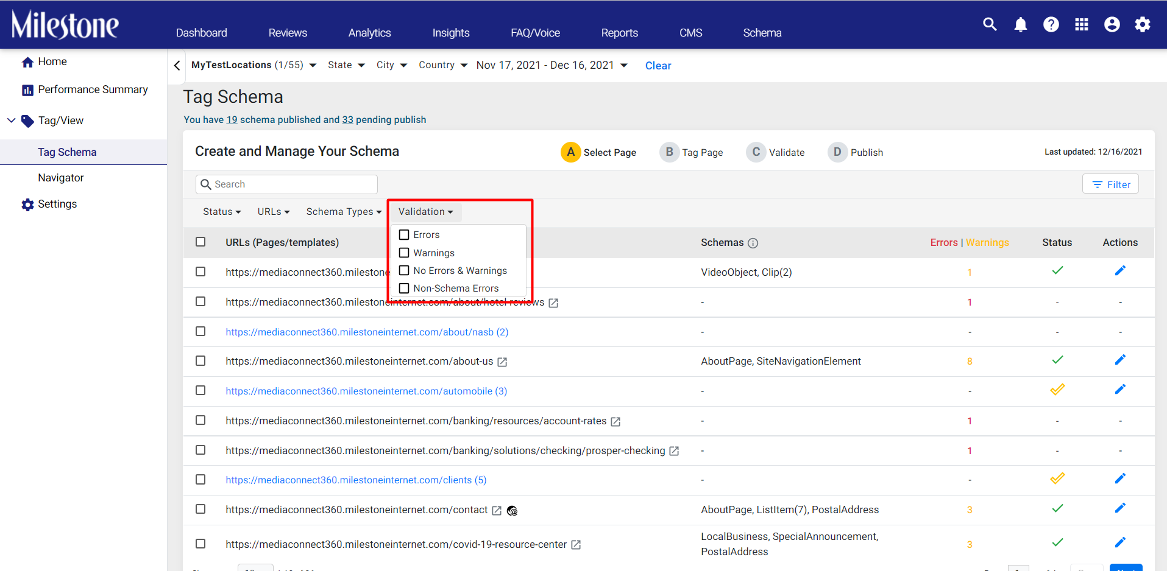This screenshot has width=1167, height=571.
Task: Select step D Publish
Action: pos(855,152)
